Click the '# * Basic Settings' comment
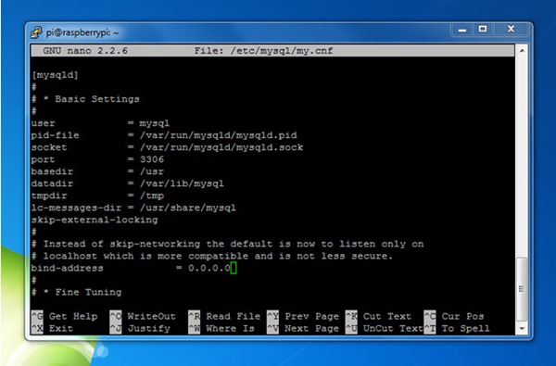This screenshot has width=556, height=366. pos(85,99)
